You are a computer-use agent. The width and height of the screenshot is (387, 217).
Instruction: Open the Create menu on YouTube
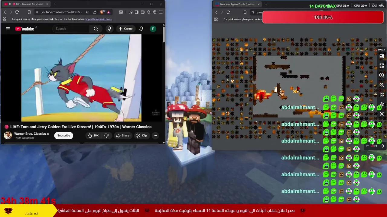[125, 29]
